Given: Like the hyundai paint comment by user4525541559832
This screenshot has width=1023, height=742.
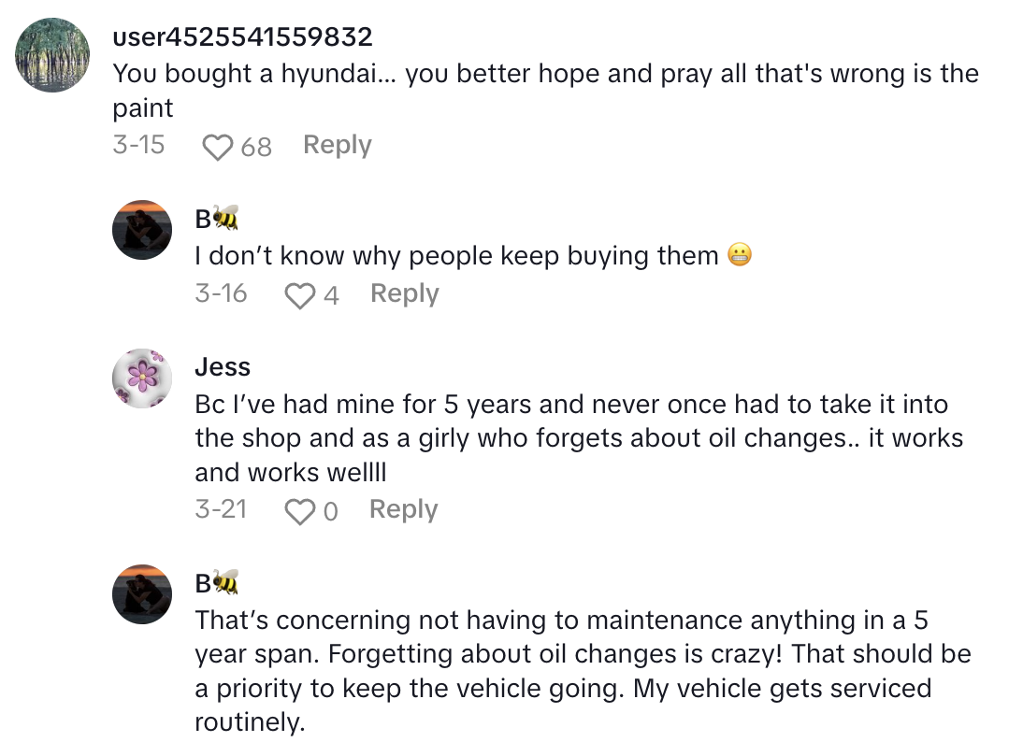Looking at the screenshot, I should [218, 147].
